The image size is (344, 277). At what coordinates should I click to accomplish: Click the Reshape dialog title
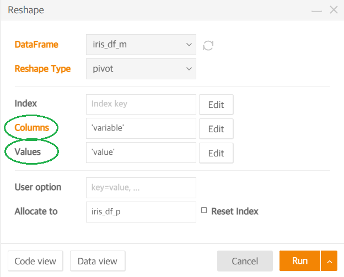(x=26, y=10)
